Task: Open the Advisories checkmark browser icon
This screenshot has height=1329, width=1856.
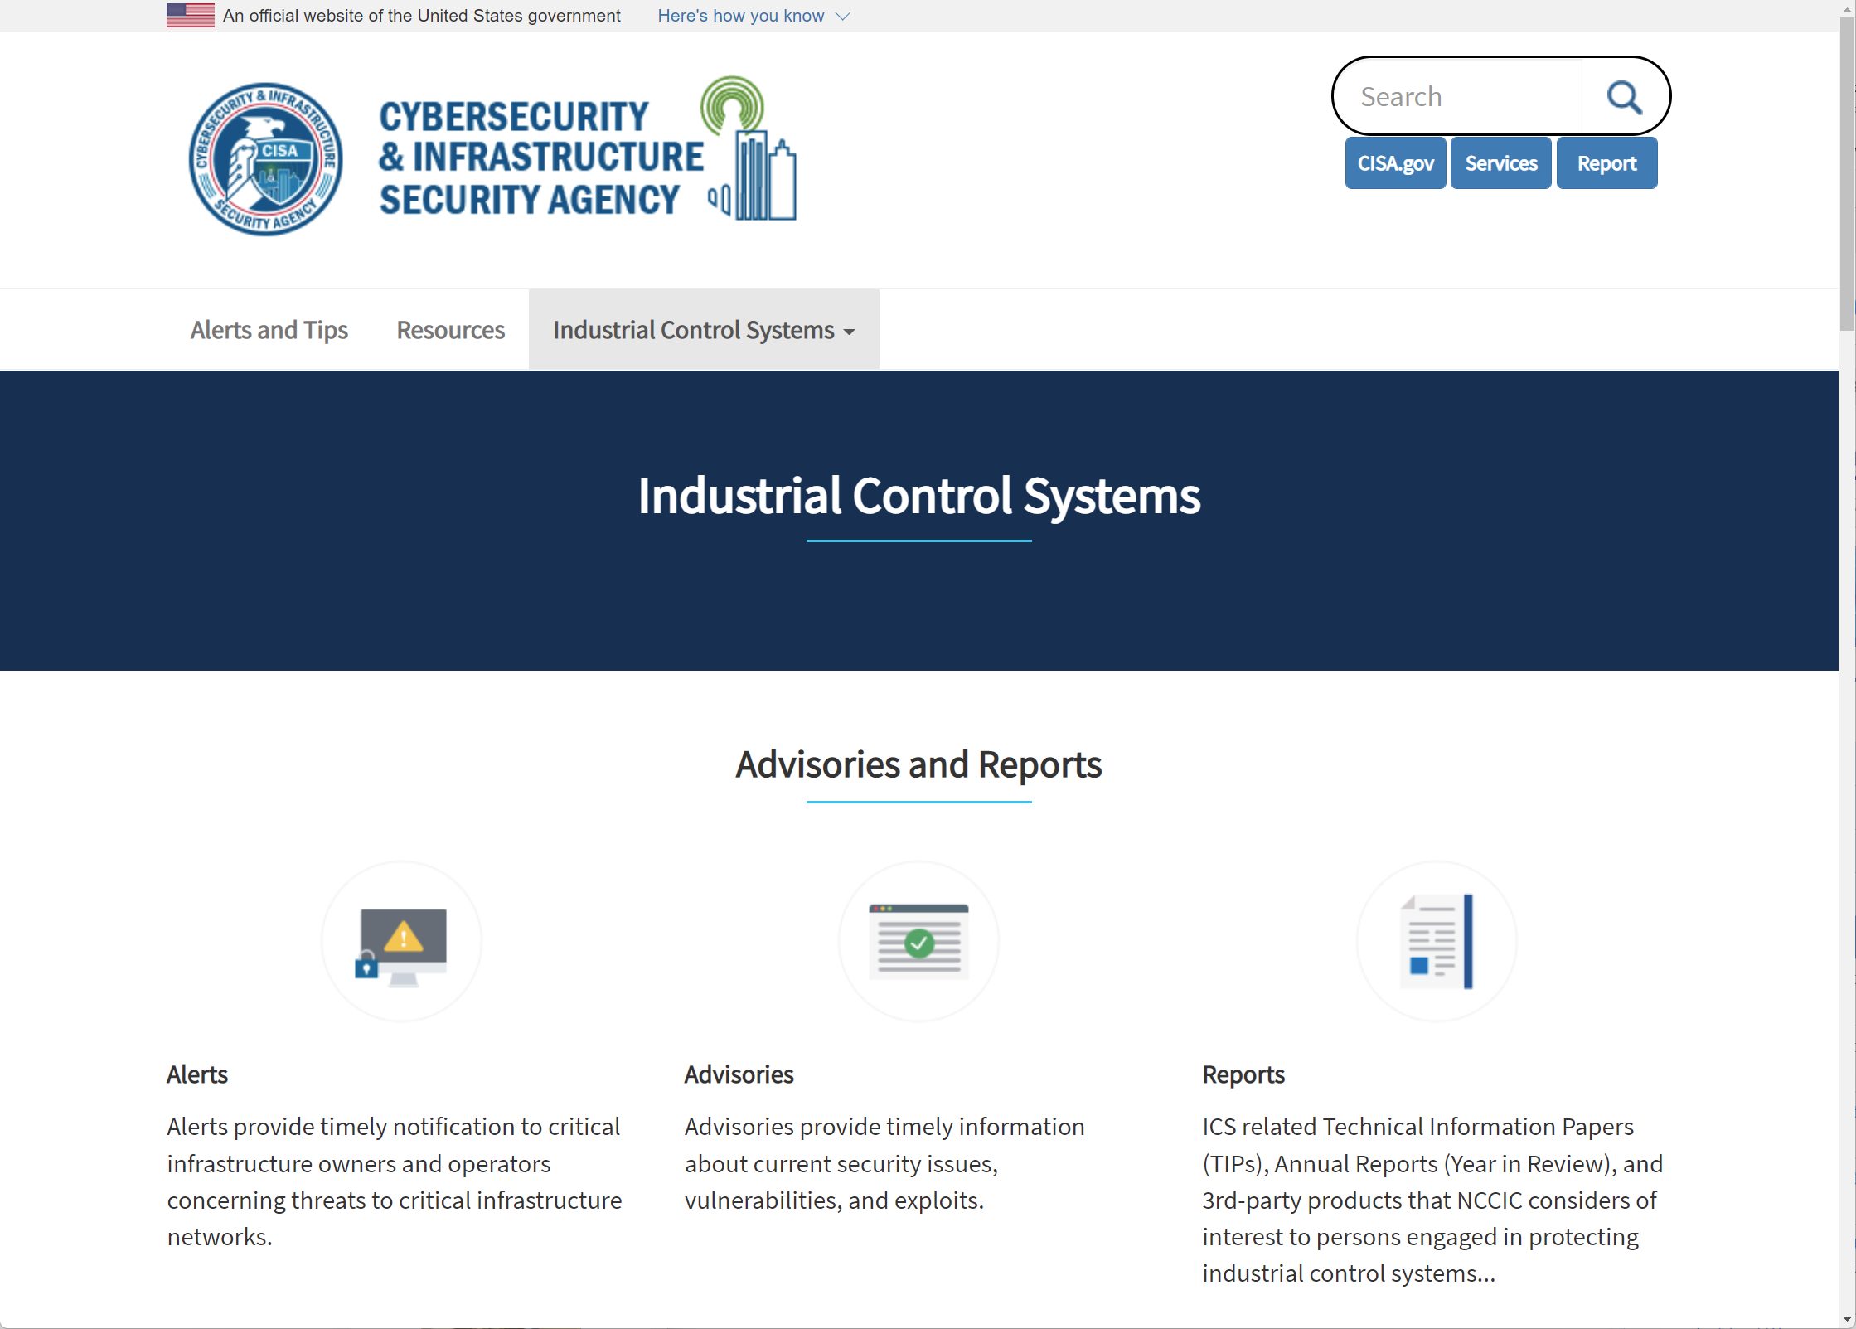Action: pos(918,942)
